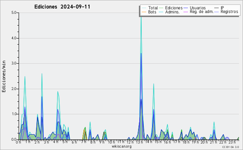Click the magenta Reg. de adm. legend swatch
This screenshot has height=150, width=243.
(185, 12)
